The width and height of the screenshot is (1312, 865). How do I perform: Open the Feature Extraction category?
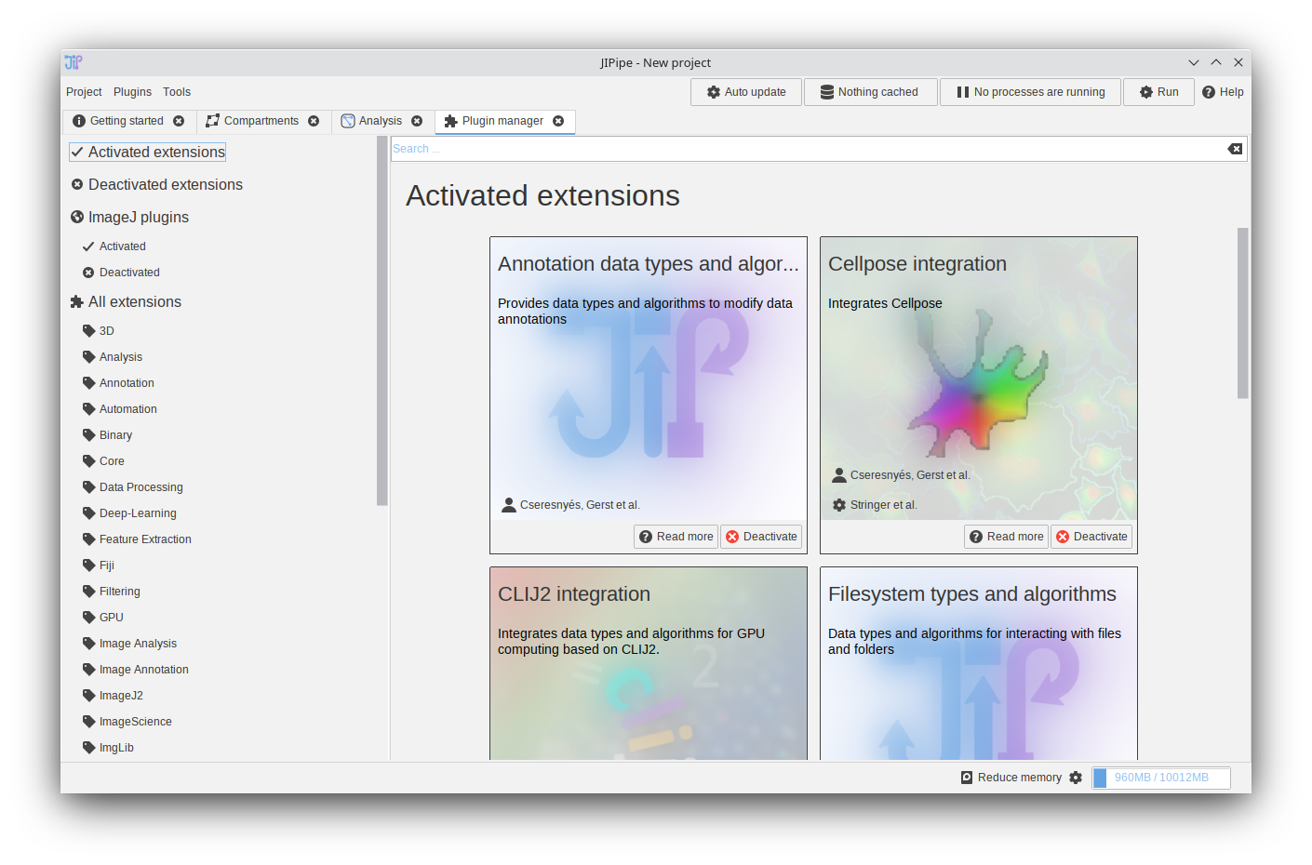[x=145, y=539]
